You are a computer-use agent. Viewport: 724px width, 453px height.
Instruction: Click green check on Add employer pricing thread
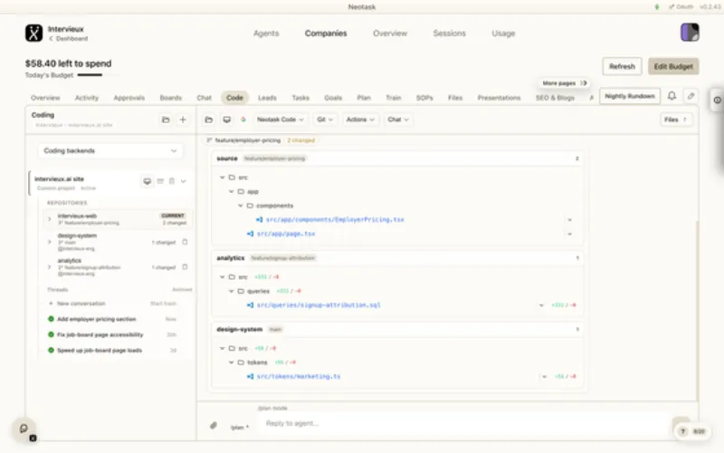click(52, 319)
